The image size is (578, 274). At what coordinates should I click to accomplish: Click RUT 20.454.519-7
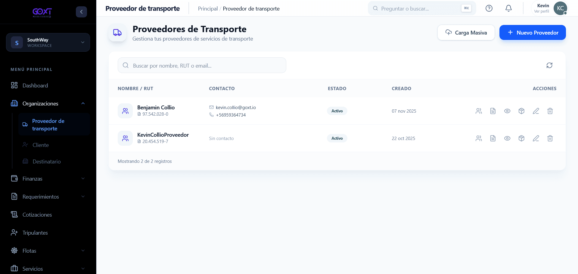point(155,142)
